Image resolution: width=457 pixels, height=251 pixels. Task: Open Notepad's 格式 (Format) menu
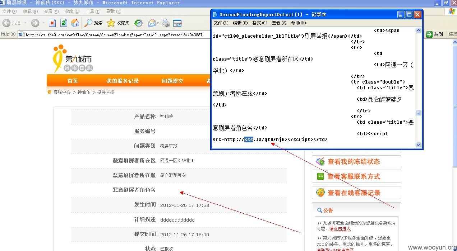tap(260, 23)
